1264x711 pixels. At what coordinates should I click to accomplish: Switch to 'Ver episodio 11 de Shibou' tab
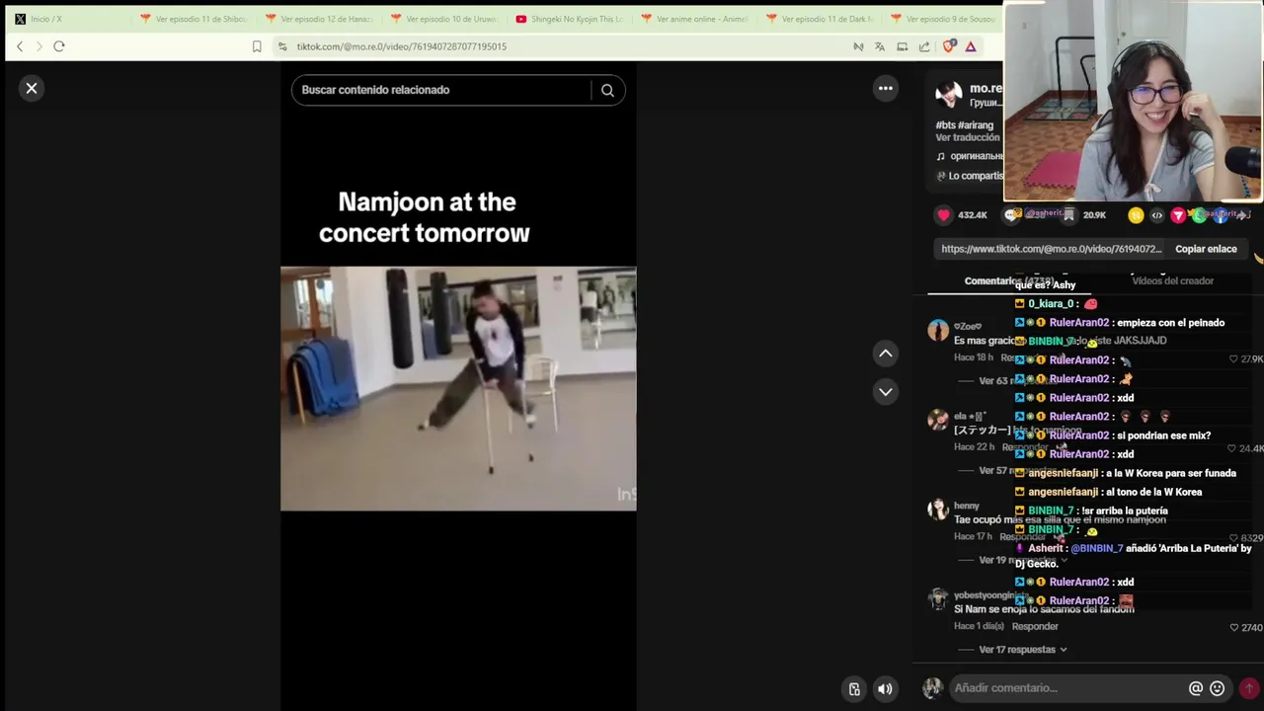click(193, 19)
